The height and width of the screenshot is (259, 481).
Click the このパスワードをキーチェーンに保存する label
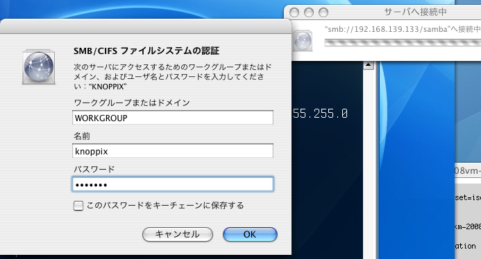(165, 206)
